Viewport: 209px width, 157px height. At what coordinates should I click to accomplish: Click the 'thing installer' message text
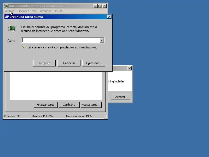pos(116,81)
